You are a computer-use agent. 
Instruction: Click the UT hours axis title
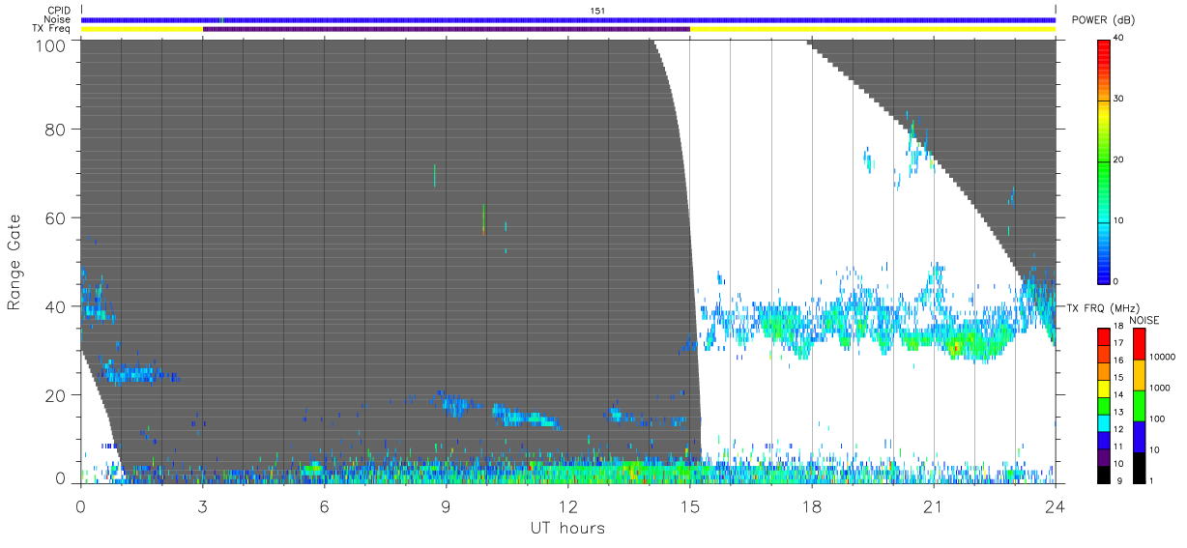tap(566, 528)
